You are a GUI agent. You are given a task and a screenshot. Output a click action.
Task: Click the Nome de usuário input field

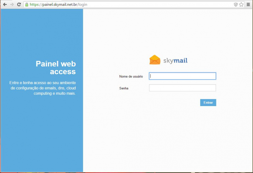click(182, 76)
